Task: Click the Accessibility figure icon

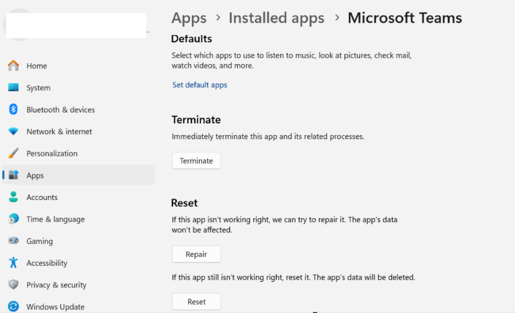Action: 14,263
